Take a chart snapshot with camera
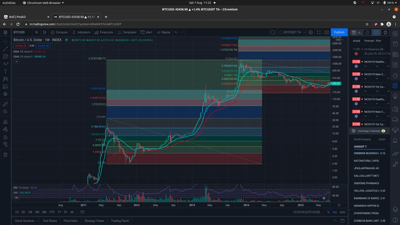This screenshot has width=400, height=225. [327, 32]
